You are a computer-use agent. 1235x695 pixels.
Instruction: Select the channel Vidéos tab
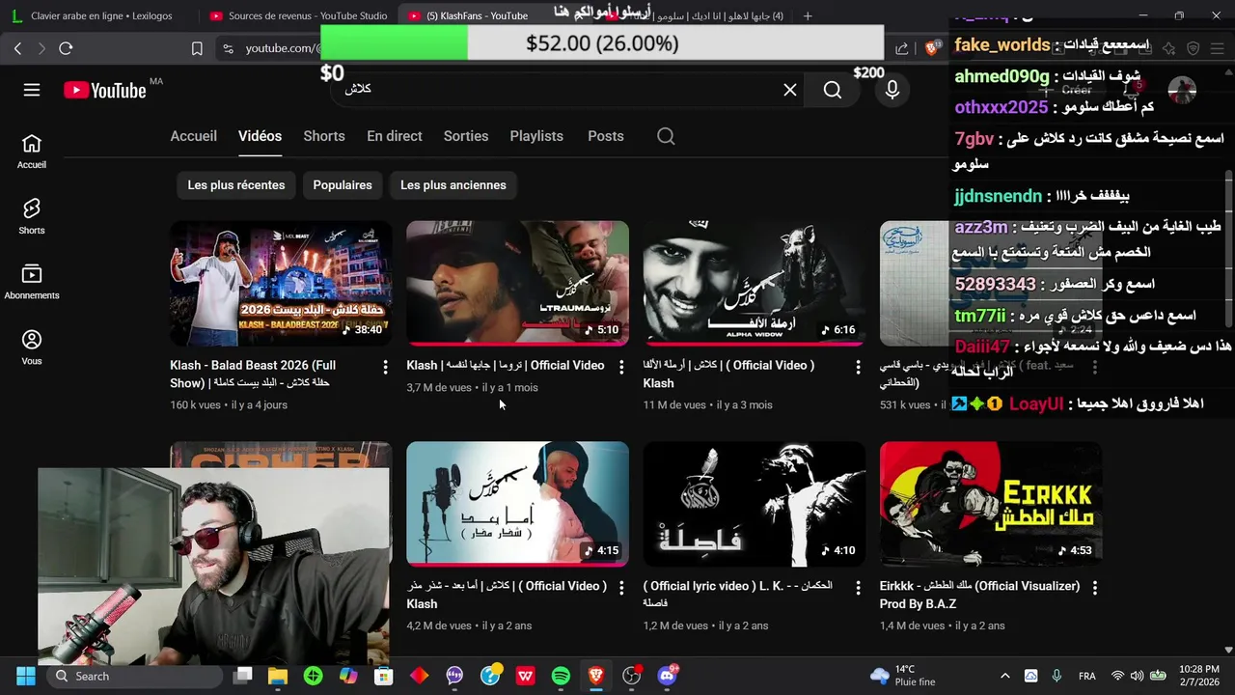[x=260, y=136]
